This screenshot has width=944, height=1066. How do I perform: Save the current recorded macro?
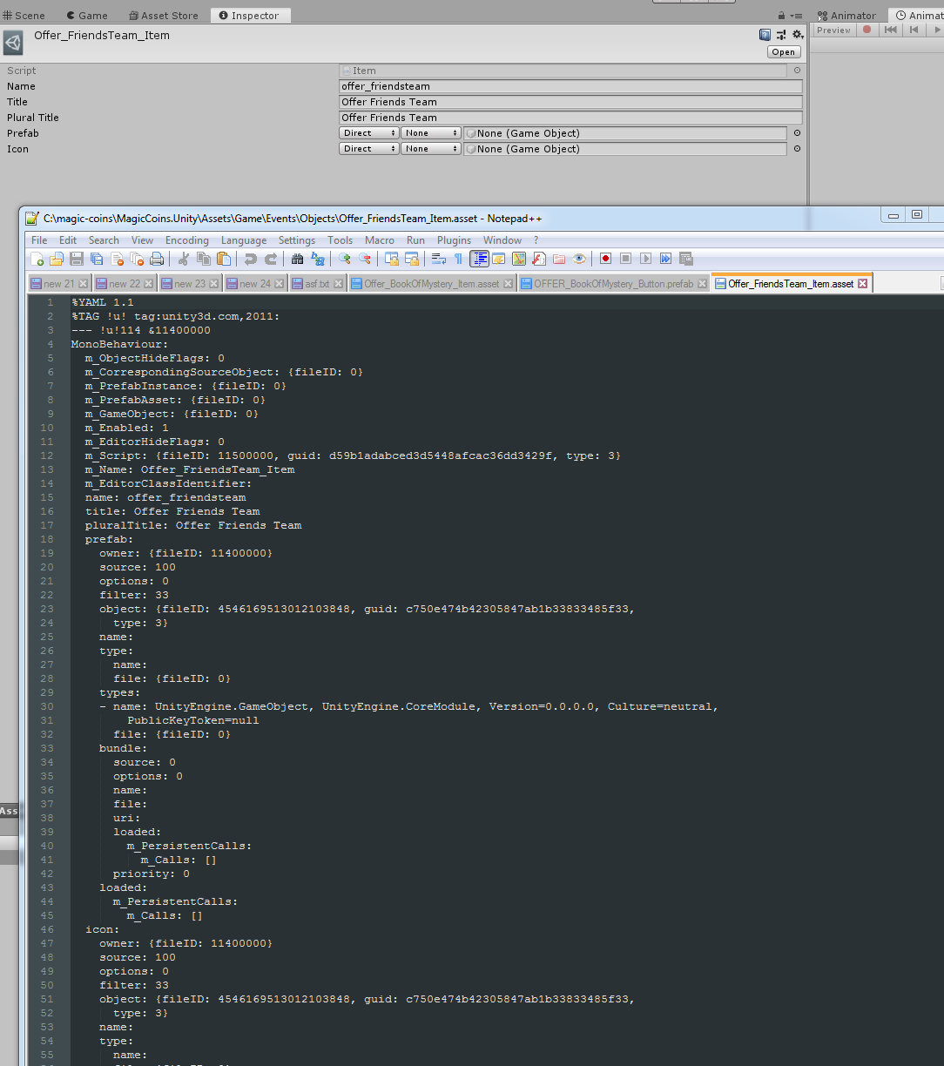(685, 259)
